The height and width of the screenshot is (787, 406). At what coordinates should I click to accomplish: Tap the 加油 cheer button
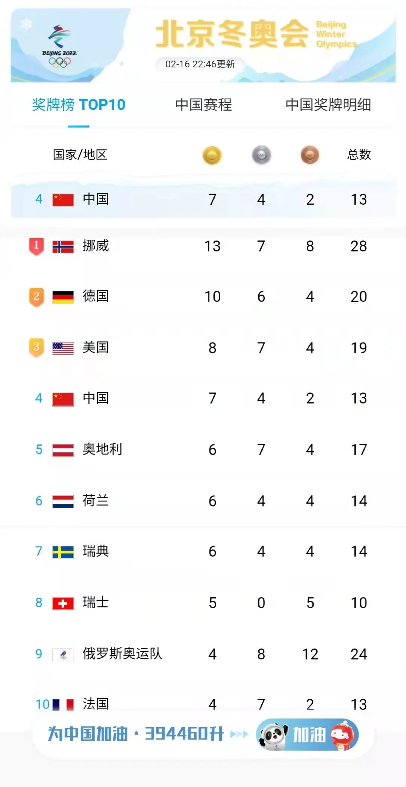pyautogui.click(x=308, y=734)
